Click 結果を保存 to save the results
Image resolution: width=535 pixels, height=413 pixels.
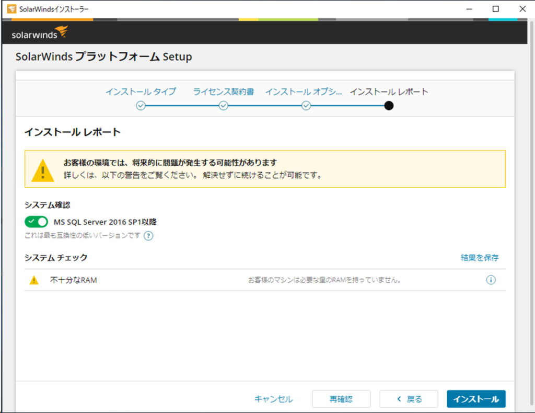click(x=480, y=257)
